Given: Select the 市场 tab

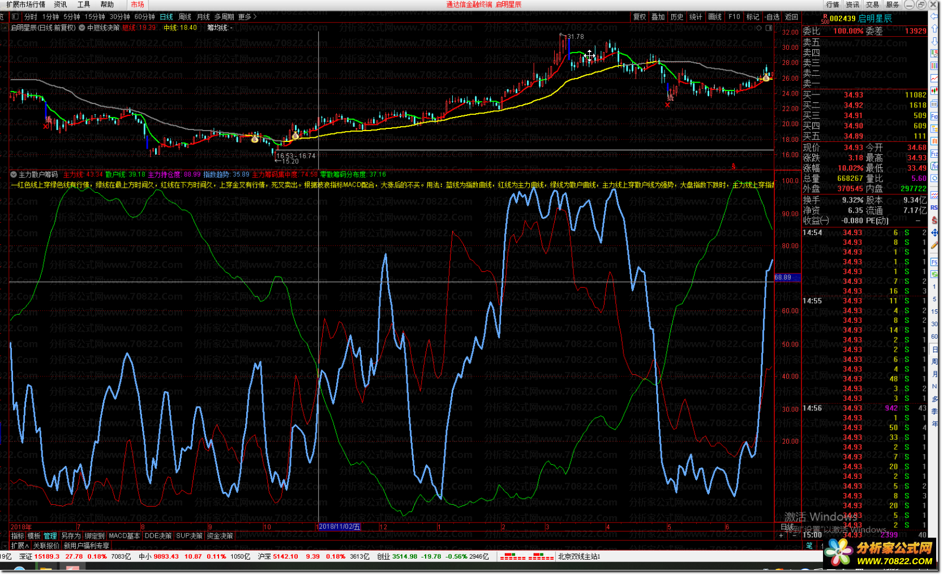Looking at the screenshot, I should coord(138,5).
